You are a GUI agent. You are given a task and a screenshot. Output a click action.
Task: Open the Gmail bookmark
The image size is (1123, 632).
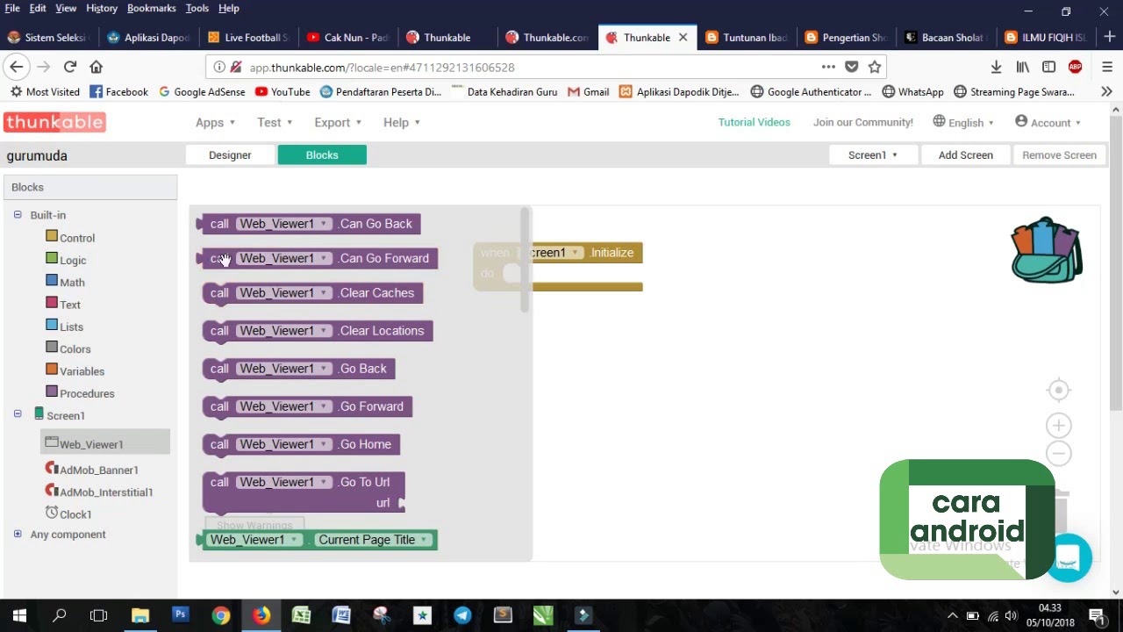click(588, 91)
